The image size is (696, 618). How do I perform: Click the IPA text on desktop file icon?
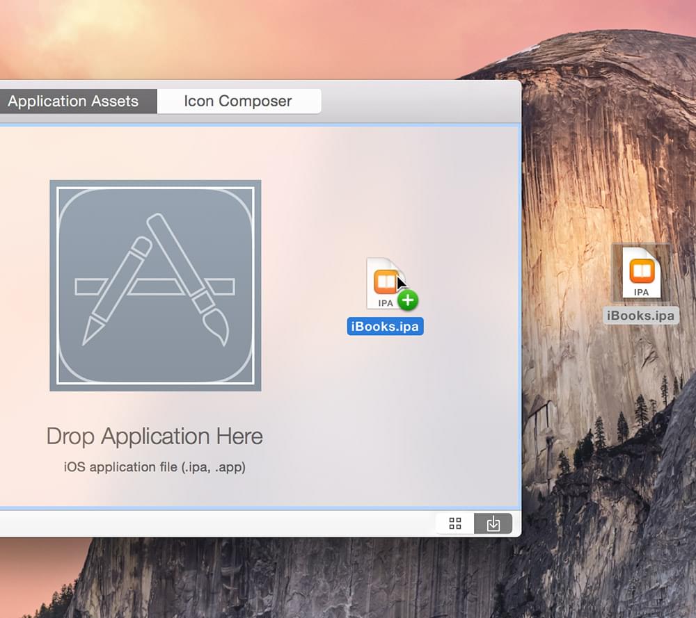(641, 292)
